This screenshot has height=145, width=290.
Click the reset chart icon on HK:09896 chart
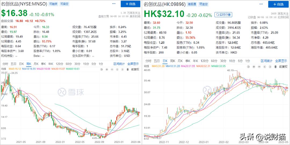click(x=249, y=67)
